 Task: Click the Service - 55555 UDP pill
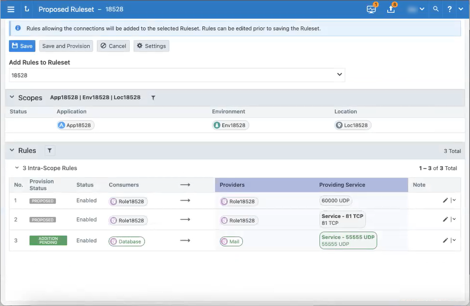tap(348, 241)
